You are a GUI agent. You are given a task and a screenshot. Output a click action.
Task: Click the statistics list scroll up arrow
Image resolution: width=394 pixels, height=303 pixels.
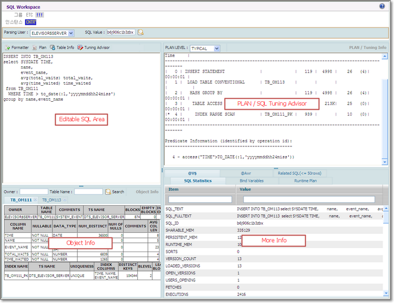point(386,209)
